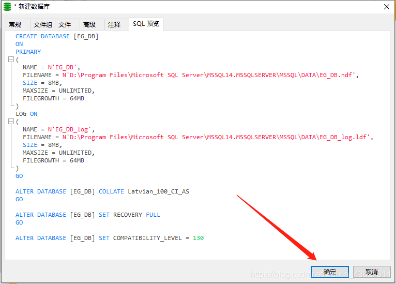Click the PRIMARY keyword line

pos(28,52)
